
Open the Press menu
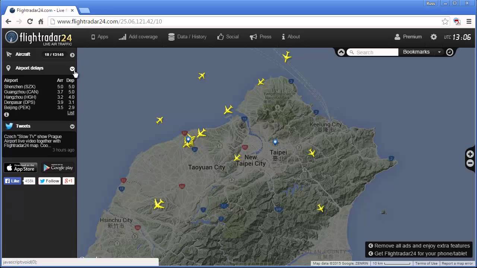(x=260, y=37)
